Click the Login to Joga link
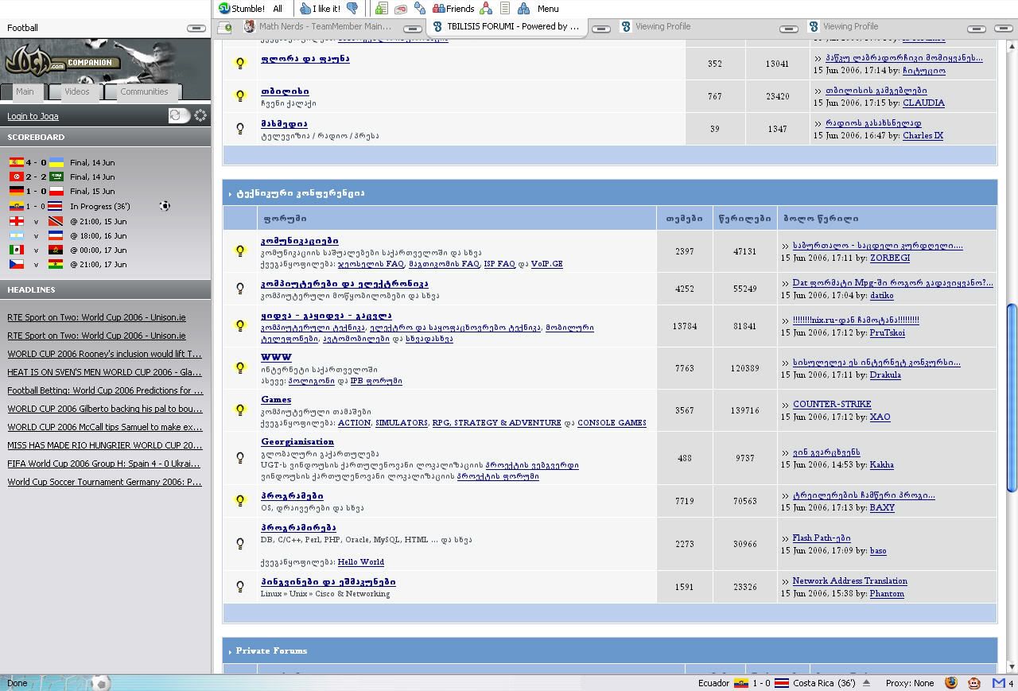Image resolution: width=1018 pixels, height=691 pixels. point(33,116)
